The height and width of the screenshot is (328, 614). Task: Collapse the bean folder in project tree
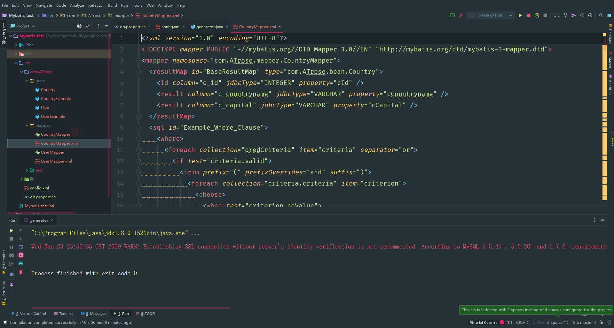(27, 81)
